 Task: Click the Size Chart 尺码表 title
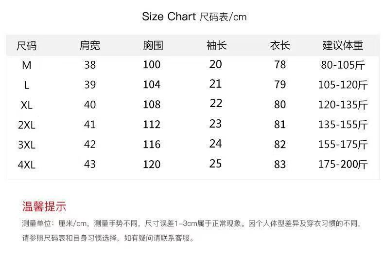tap(194, 17)
